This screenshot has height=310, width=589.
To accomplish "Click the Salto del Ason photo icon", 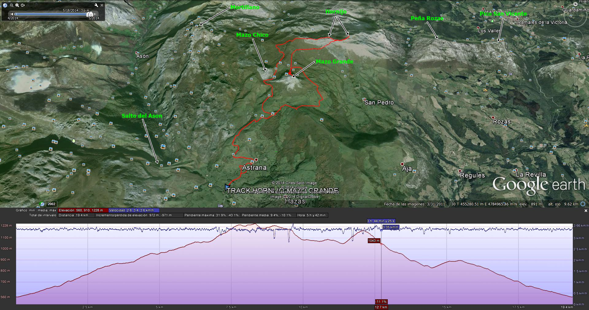I will coord(161,166).
